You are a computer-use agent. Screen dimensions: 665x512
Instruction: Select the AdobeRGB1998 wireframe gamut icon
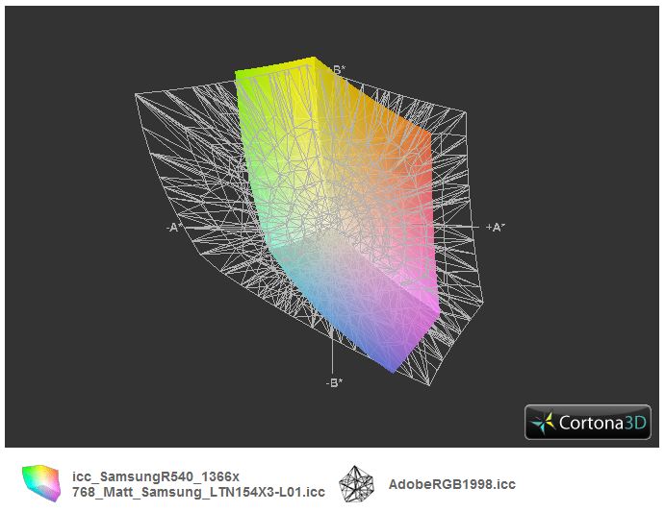point(356,484)
